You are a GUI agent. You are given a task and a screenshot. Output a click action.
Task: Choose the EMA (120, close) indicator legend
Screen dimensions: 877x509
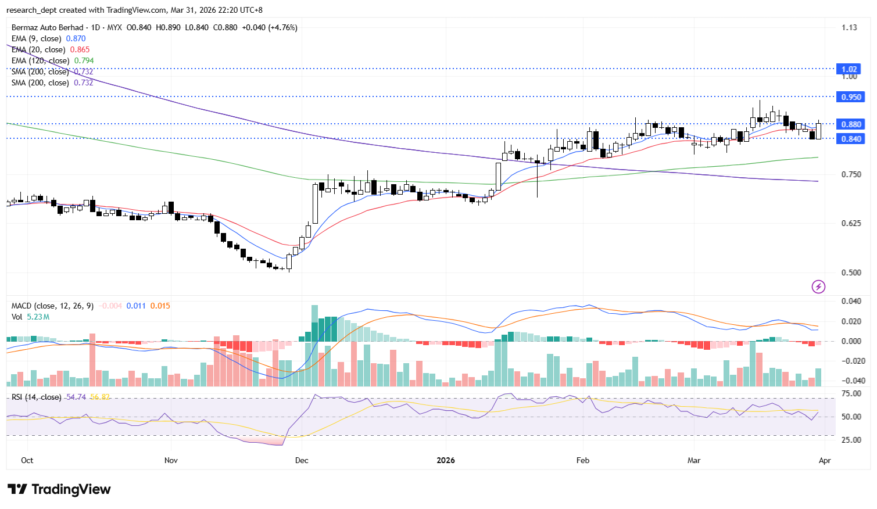pyautogui.click(x=41, y=60)
